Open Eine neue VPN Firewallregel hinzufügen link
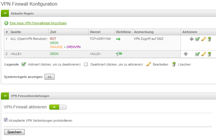The height and width of the screenshot is (140, 216). [38, 23]
